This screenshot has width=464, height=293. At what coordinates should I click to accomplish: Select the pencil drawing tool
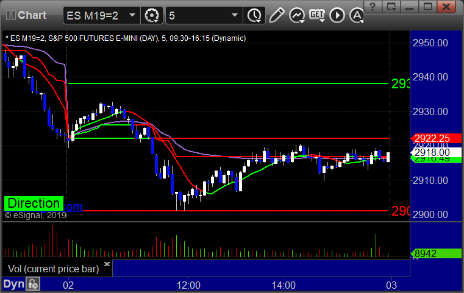click(x=276, y=15)
